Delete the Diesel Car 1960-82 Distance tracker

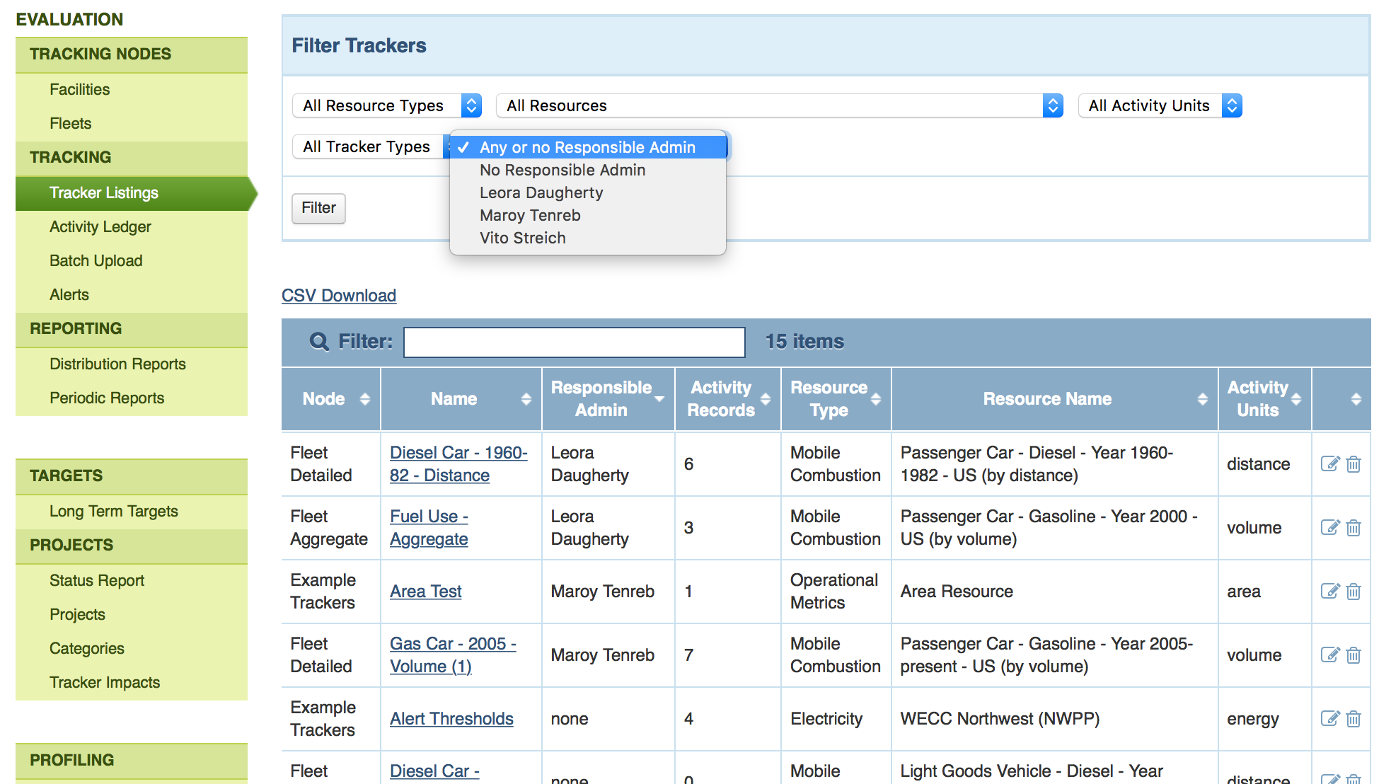1354,464
